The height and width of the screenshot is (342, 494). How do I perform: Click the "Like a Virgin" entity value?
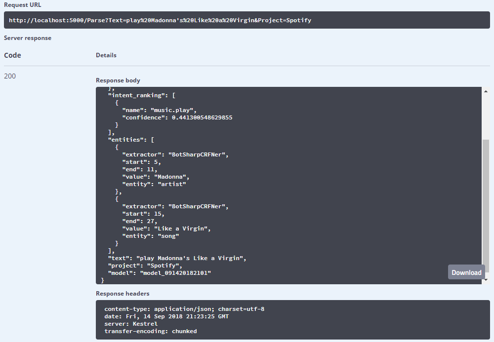180,228
